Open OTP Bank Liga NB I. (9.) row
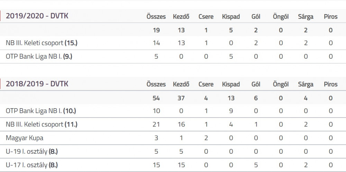 pos(173,57)
